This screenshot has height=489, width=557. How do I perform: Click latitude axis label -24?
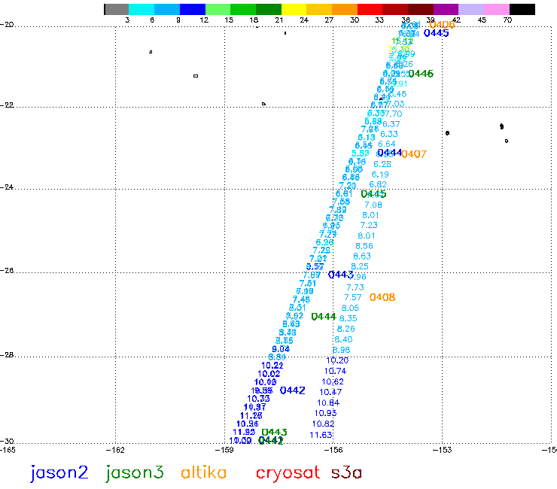click(7, 187)
